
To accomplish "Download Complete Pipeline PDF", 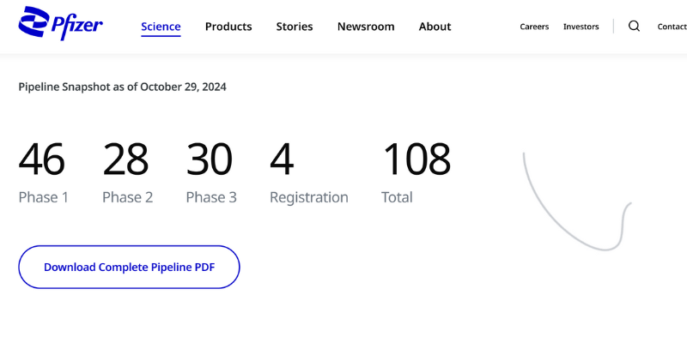I will tap(129, 267).
